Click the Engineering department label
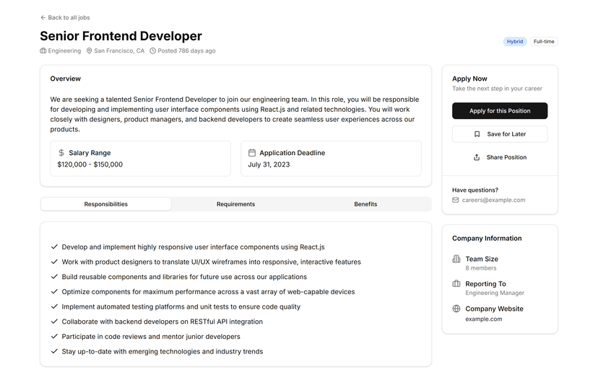The height and width of the screenshot is (380, 598). [x=64, y=50]
